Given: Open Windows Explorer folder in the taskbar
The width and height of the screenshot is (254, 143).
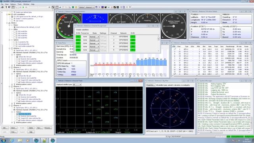Looking at the screenshot, I should 20,140.
